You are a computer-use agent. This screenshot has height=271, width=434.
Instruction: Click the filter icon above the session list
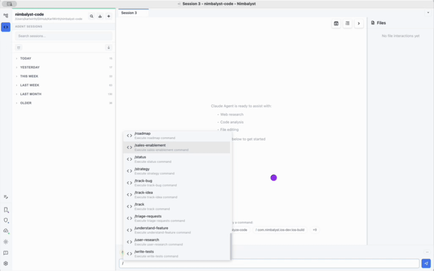tap(19, 47)
